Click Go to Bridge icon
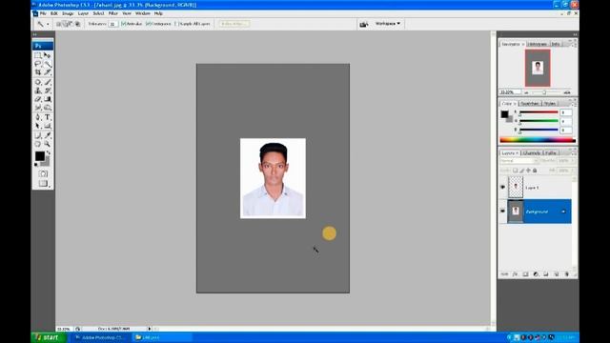 click(x=364, y=24)
